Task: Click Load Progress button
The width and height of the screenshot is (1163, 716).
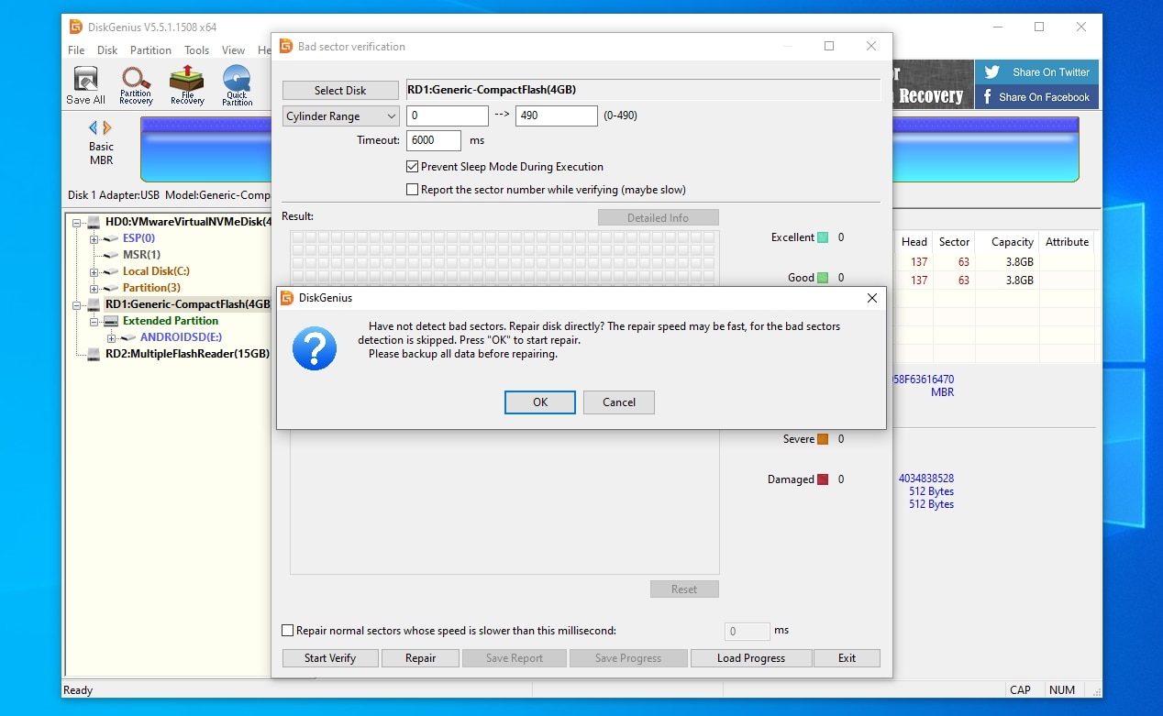Action: pyautogui.click(x=751, y=658)
